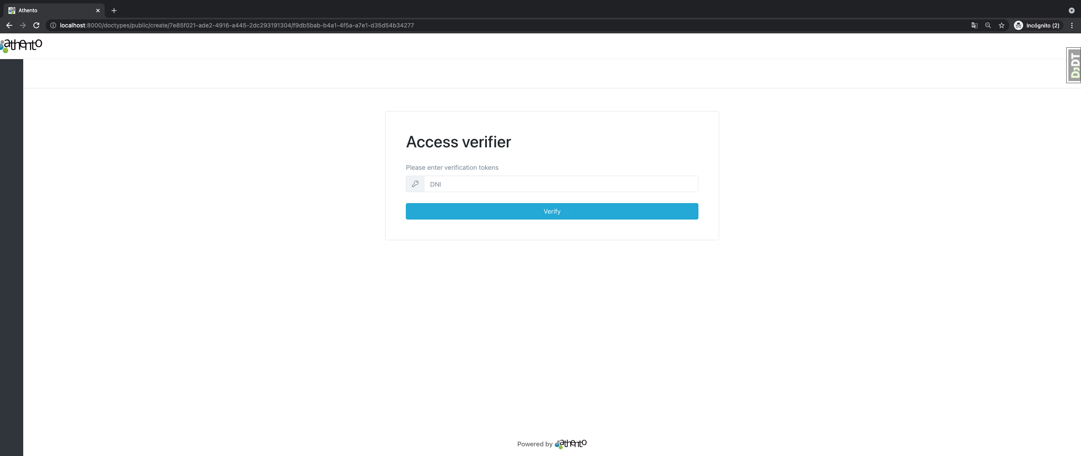Reload the current page
This screenshot has height=456, width=1081.
(36, 25)
